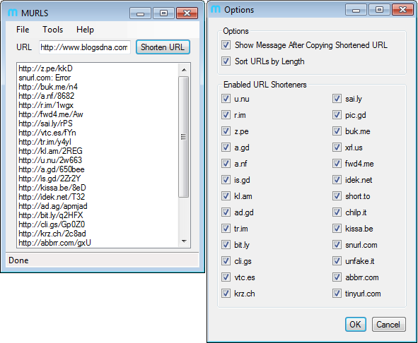The width and height of the screenshot is (418, 343).
Task: Uncheck the a.nf shortener
Action: 226,164
